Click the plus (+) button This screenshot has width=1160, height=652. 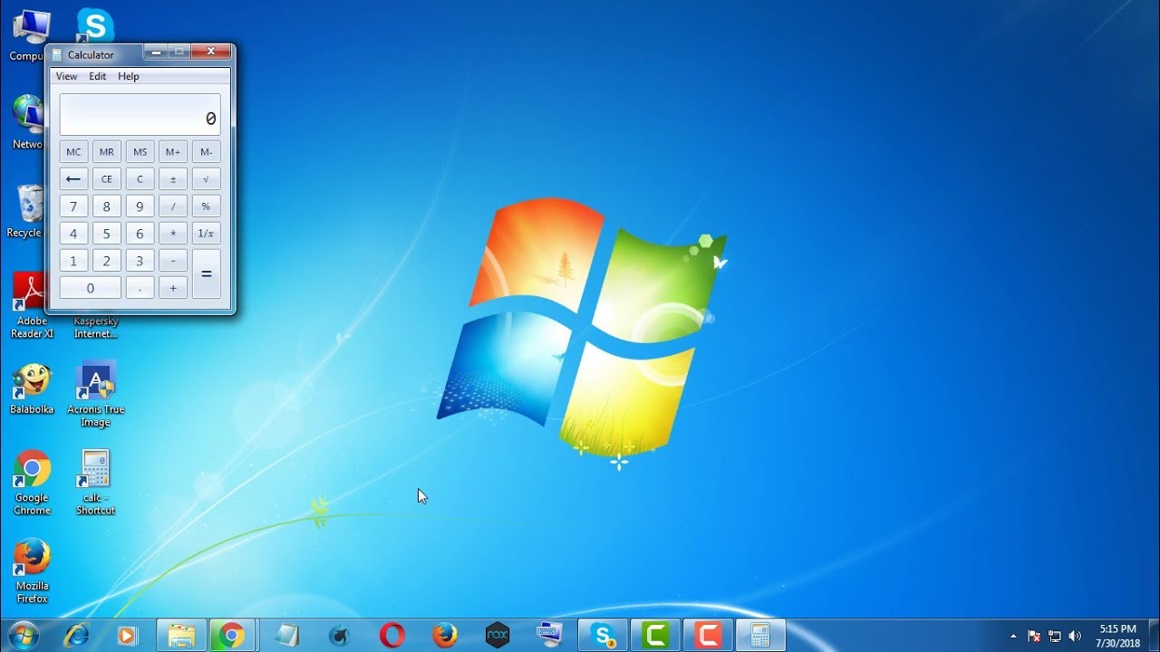(x=173, y=288)
